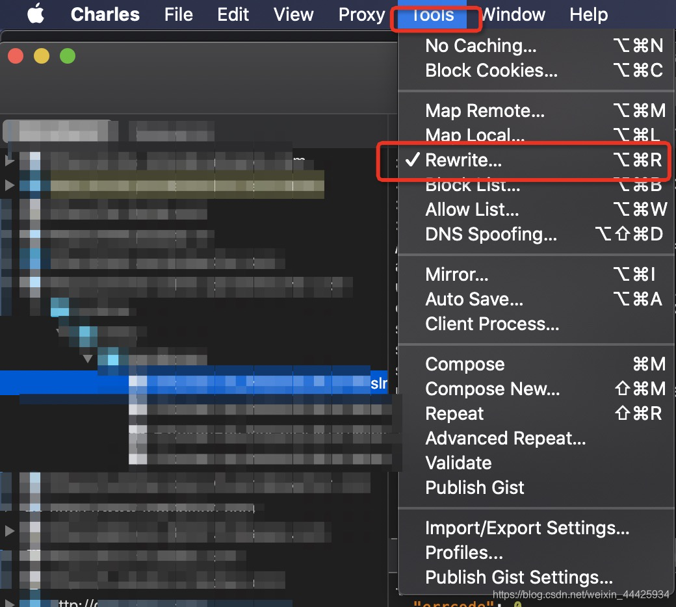Open Client Process... tool

(x=536, y=324)
